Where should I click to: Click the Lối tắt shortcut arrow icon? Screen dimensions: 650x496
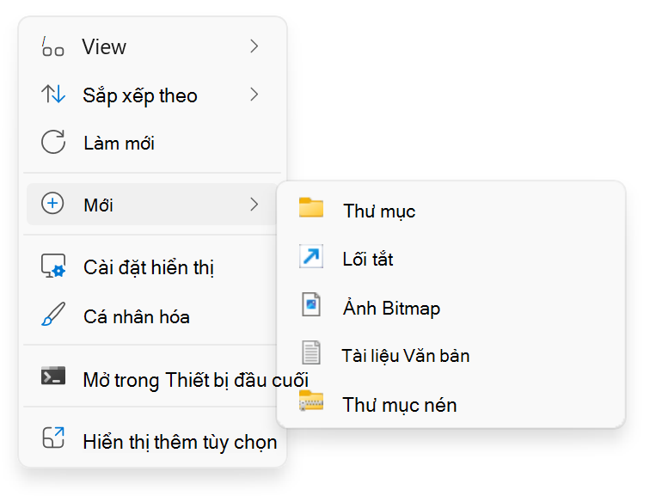(x=311, y=256)
